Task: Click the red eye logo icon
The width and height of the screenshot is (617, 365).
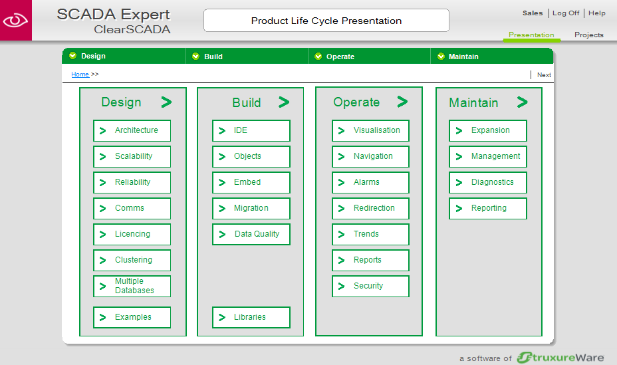Action: click(15, 20)
